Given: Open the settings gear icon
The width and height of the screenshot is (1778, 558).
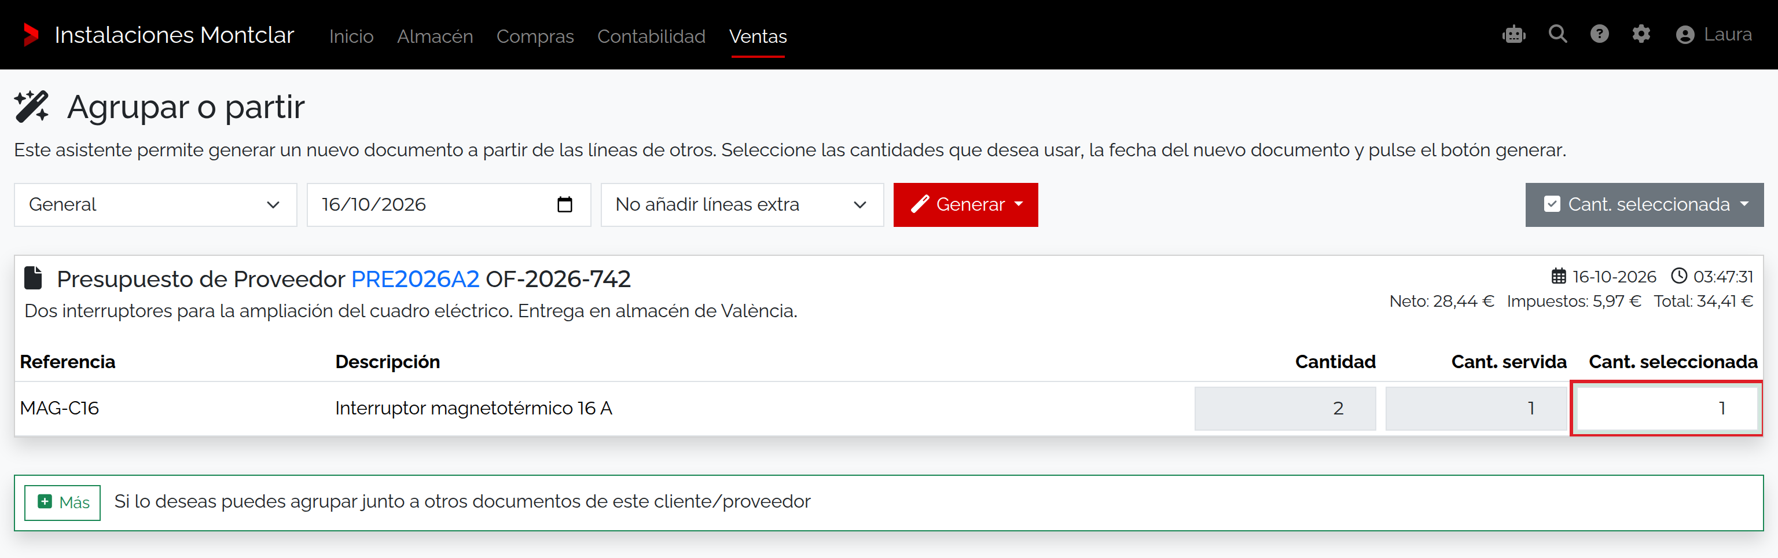Looking at the screenshot, I should click(x=1641, y=34).
